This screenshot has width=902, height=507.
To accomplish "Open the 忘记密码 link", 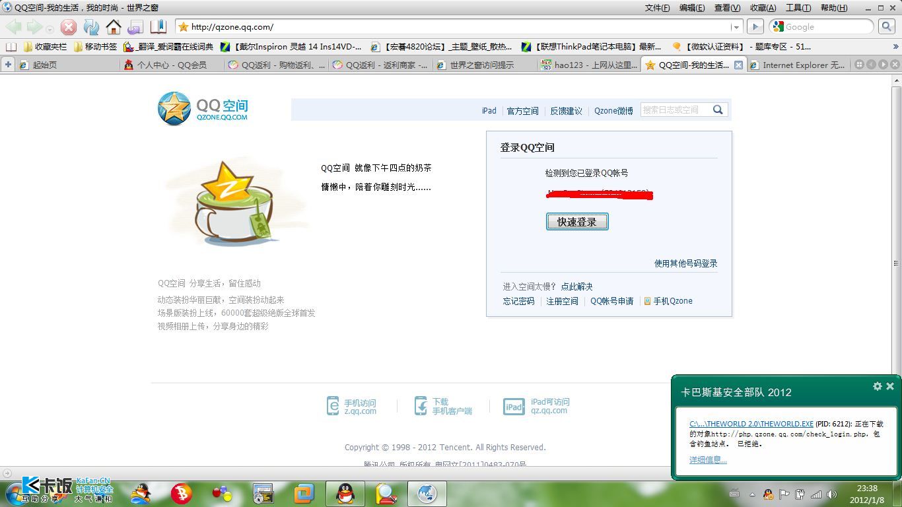I will [518, 301].
